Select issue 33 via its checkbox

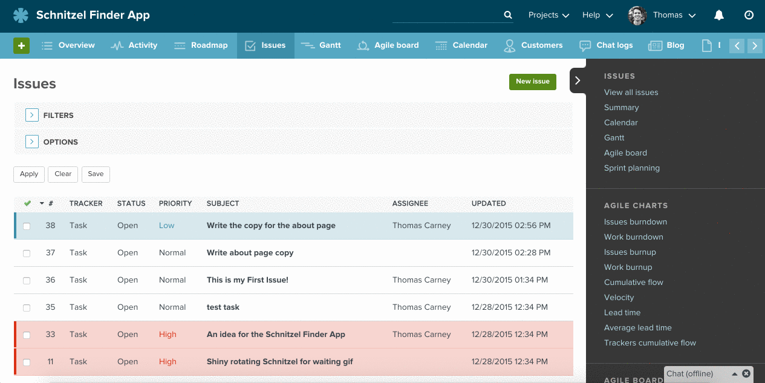[x=26, y=334]
